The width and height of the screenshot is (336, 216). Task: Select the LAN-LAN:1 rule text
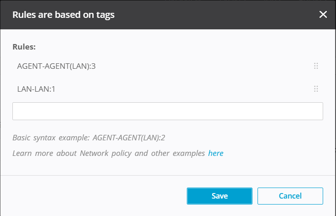(x=36, y=89)
